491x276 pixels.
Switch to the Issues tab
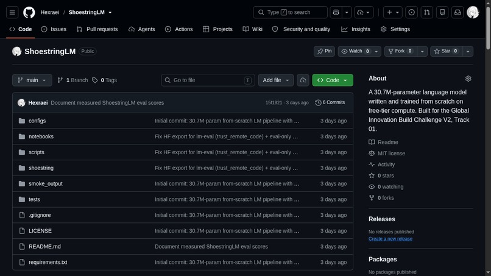coord(54,29)
